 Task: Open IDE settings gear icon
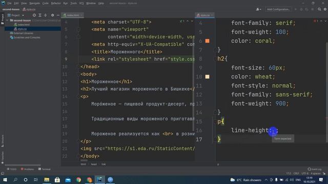coord(325,9)
